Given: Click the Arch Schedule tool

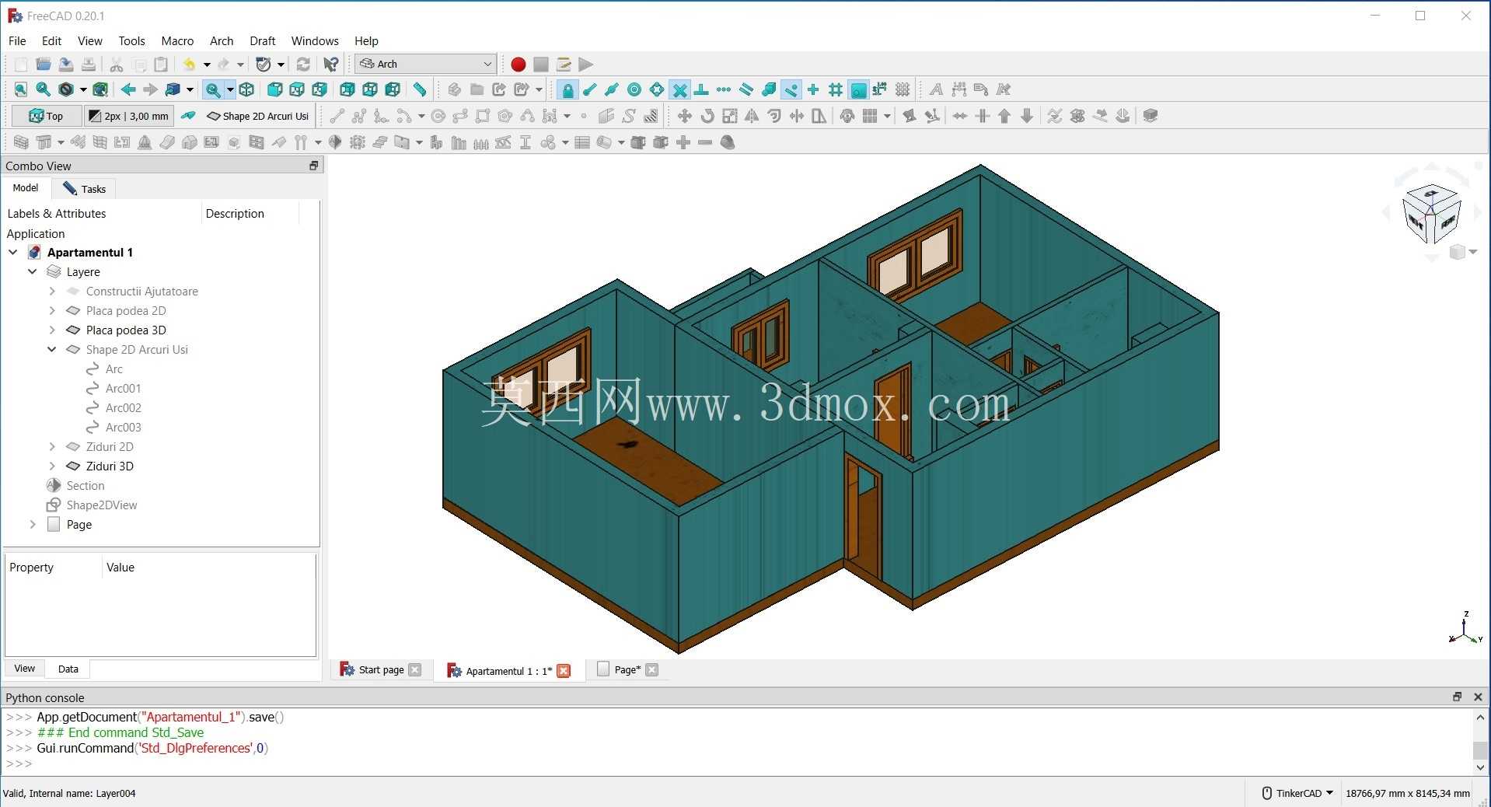Looking at the screenshot, I should click(x=582, y=142).
